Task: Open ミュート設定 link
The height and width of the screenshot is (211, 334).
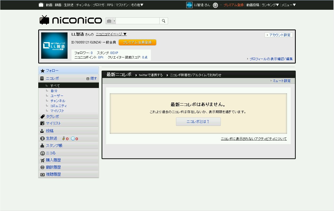Action: click(x=281, y=81)
